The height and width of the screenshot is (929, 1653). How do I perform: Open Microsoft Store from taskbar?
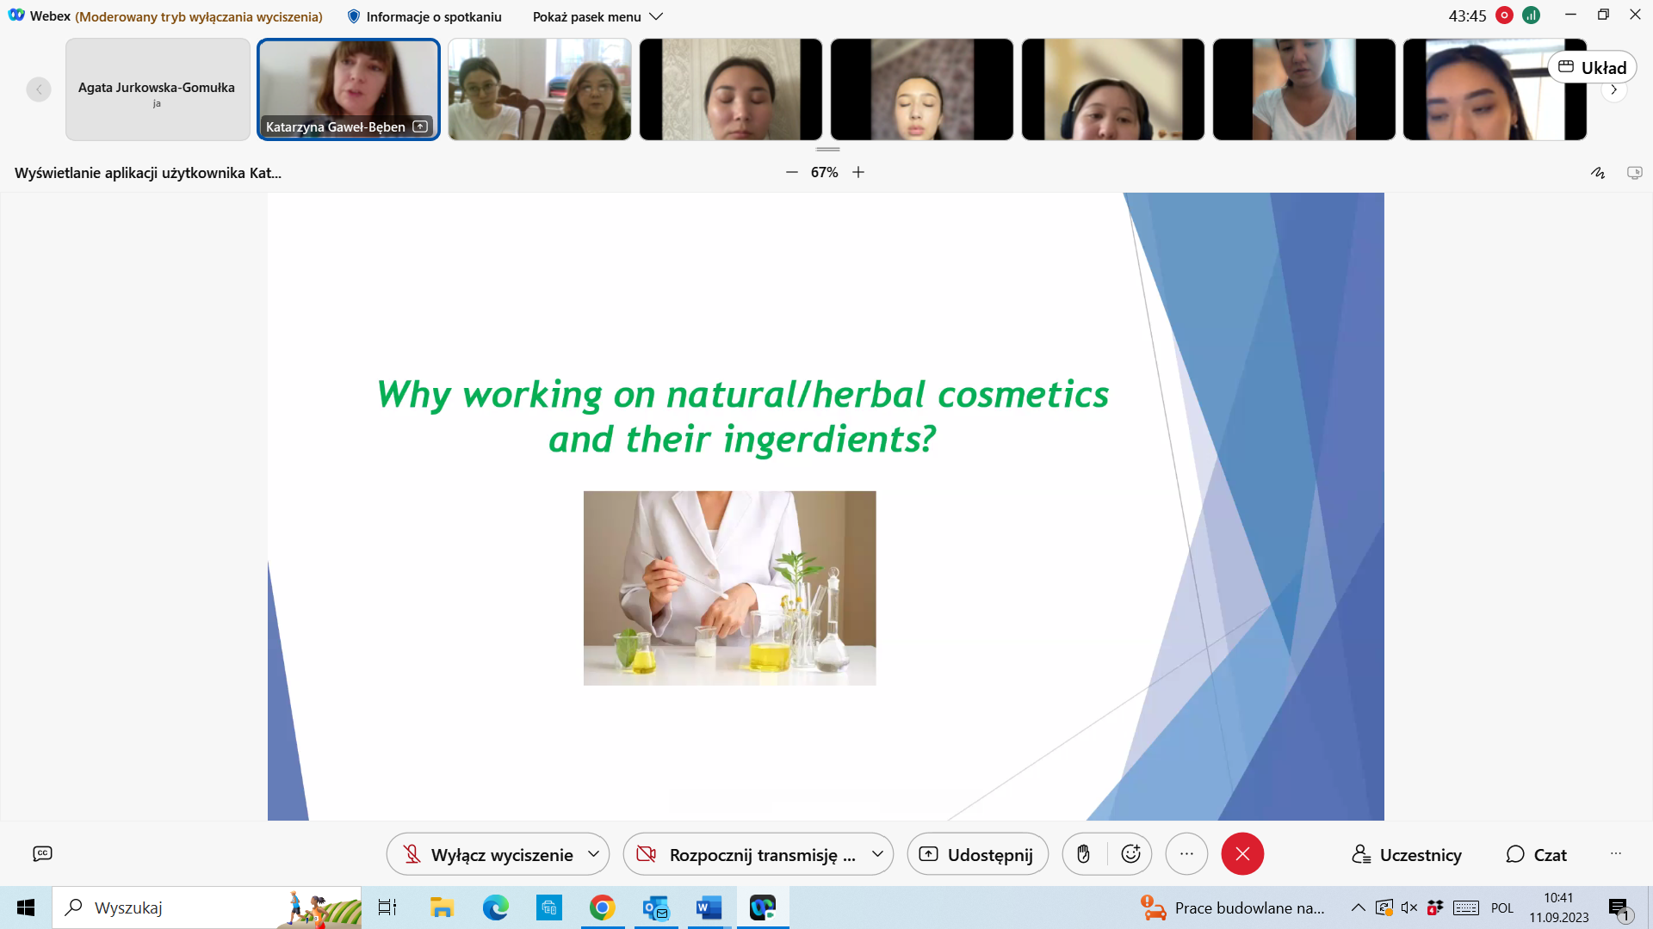(x=548, y=907)
